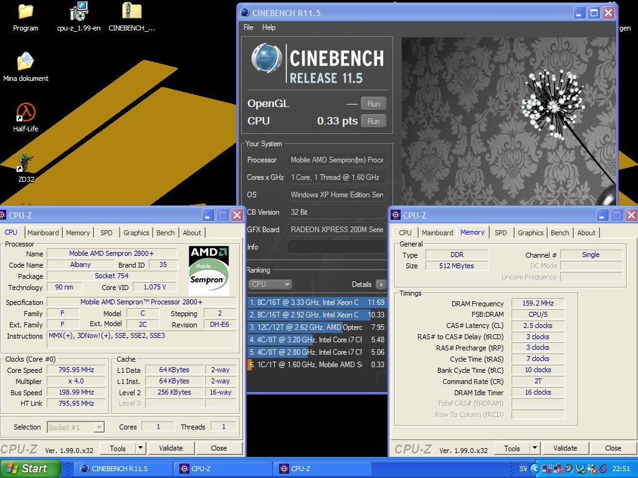Run the OpenGL benchmark
This screenshot has height=478, width=638.
tap(374, 104)
